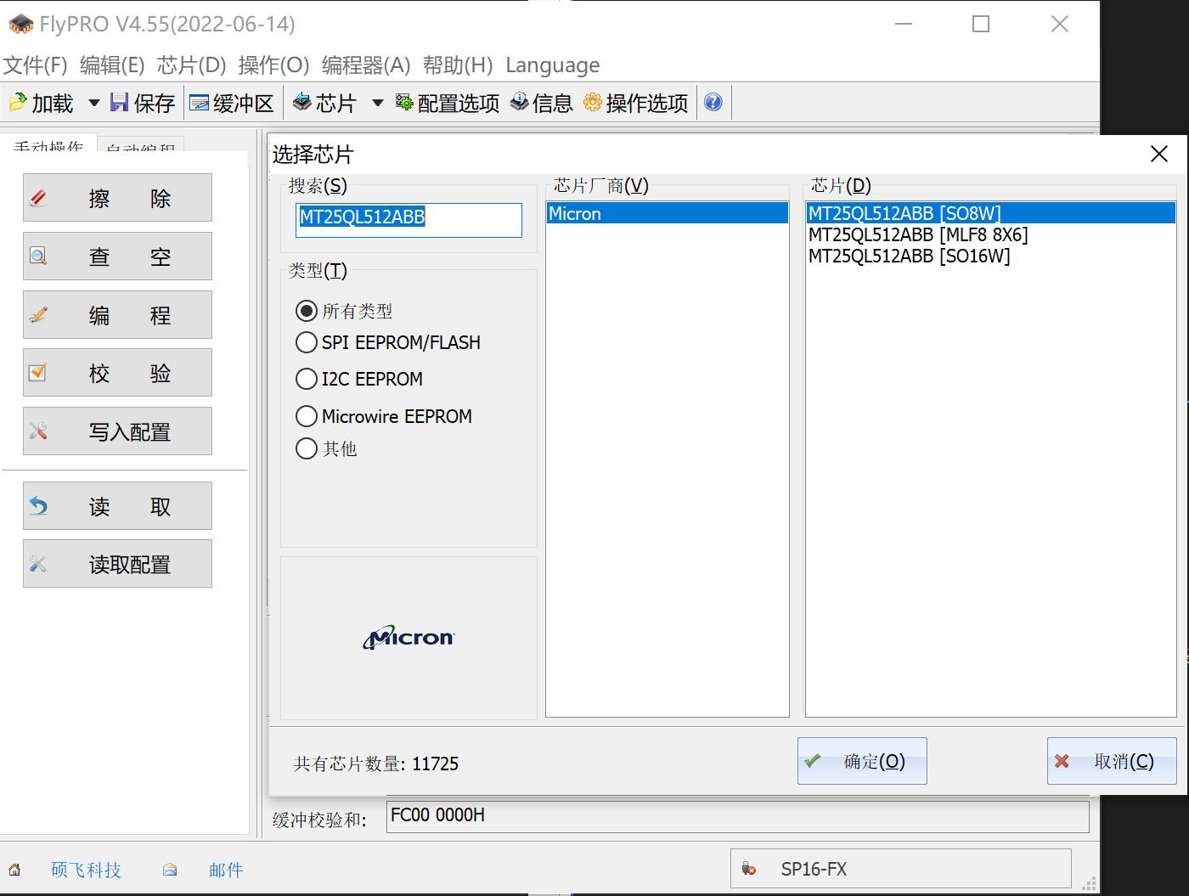Open the File (文件) menu
The width and height of the screenshot is (1189, 896).
35,65
